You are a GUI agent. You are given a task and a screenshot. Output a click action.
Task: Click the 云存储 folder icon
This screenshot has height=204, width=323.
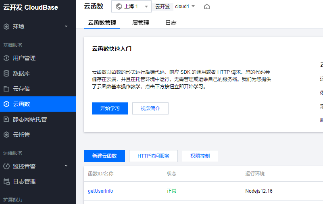coord(6,89)
